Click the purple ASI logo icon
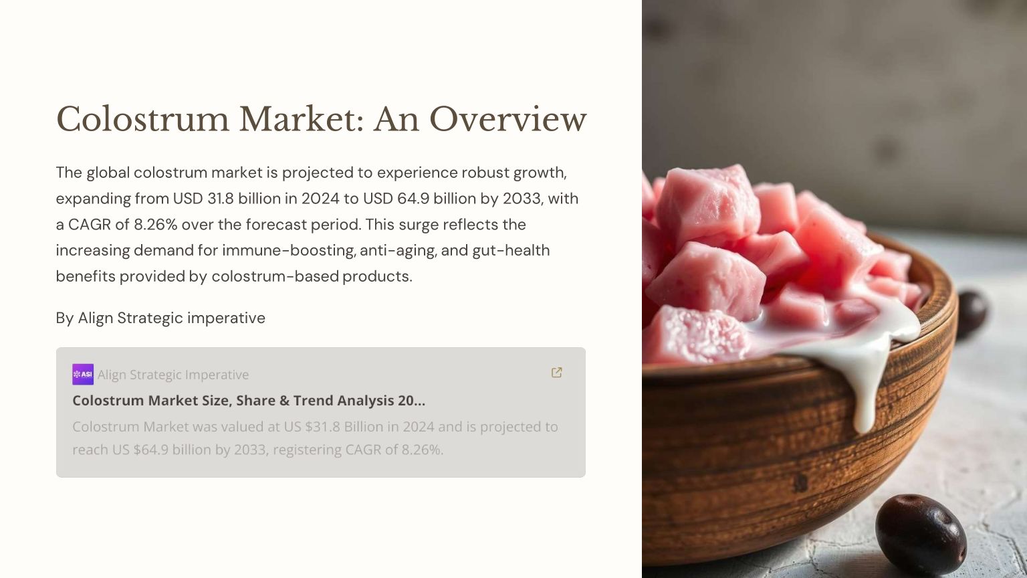The height and width of the screenshot is (578, 1027). pyautogui.click(x=83, y=375)
